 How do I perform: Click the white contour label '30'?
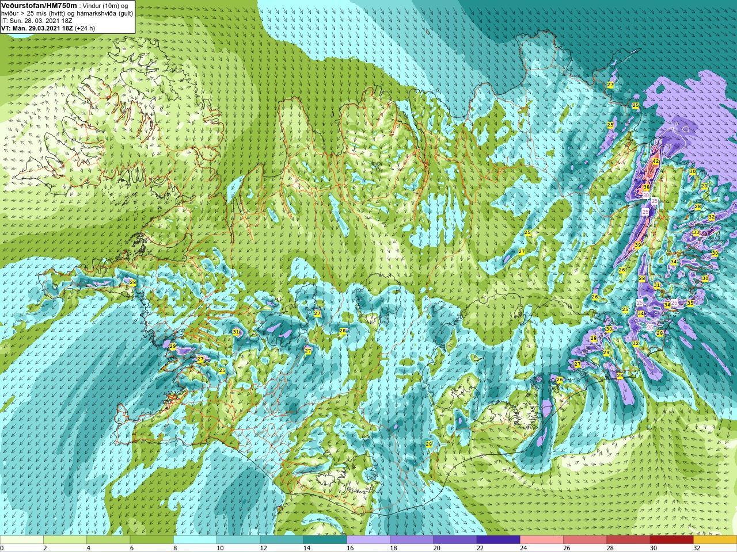pyautogui.click(x=646, y=195)
